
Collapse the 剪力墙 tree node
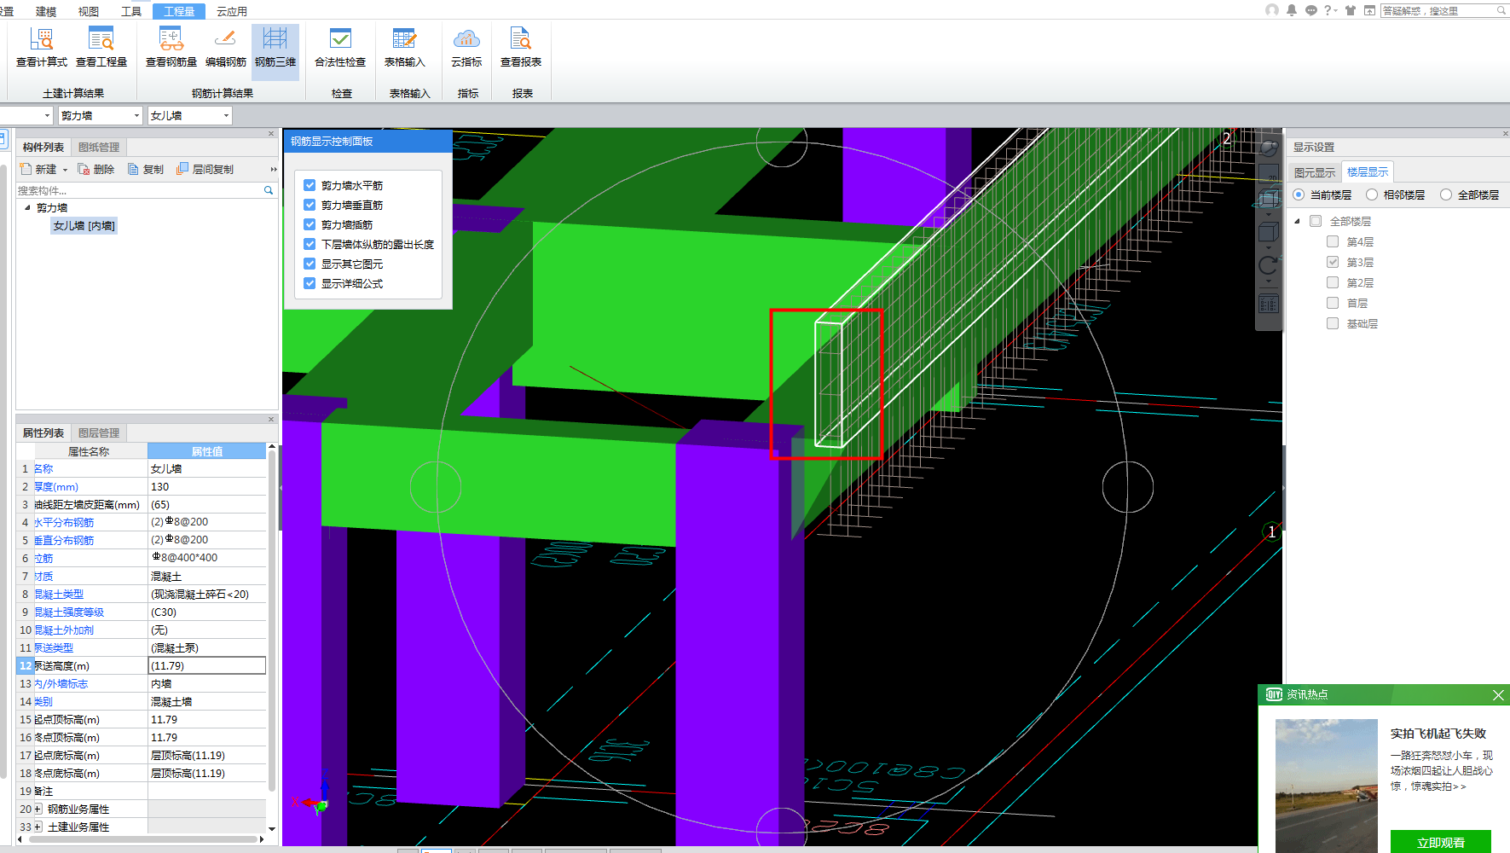click(27, 207)
